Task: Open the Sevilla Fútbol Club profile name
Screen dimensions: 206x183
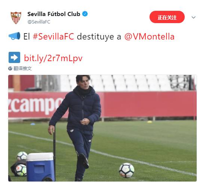Action: (x=54, y=14)
